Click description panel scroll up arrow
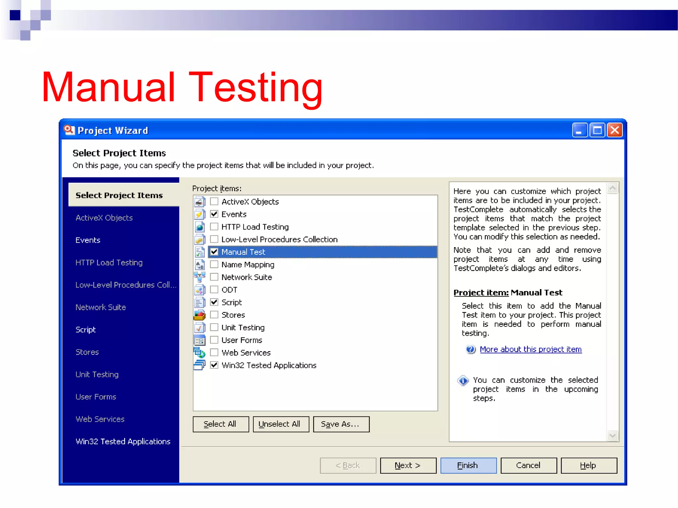Viewport: 678px width, 508px height. [x=612, y=188]
